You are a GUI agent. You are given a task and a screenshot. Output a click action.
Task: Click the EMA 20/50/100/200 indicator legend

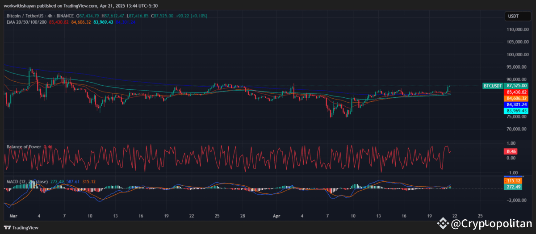(28, 21)
